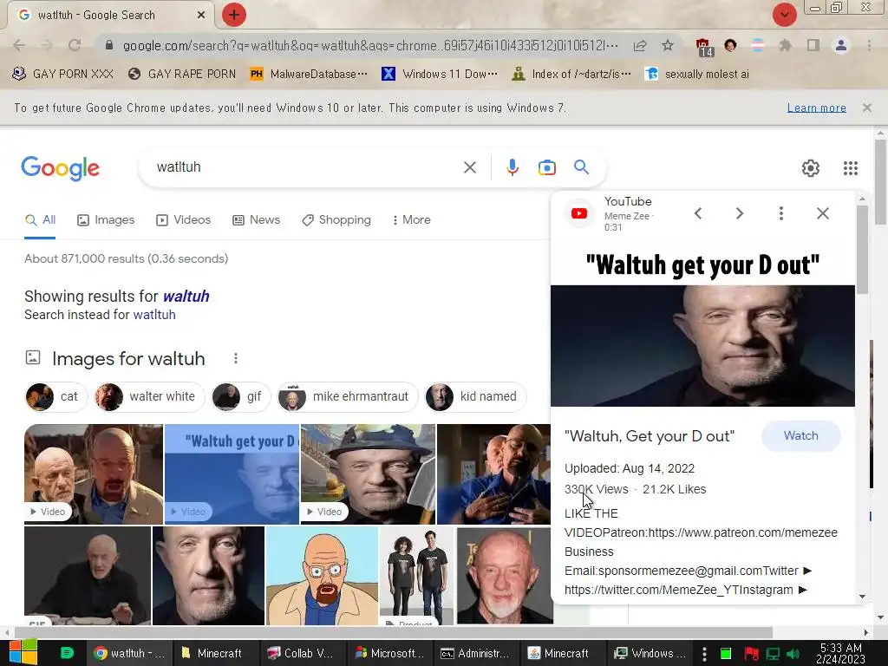Viewport: 888px width, 666px height.
Task: Click Images for waltuh heading
Action: 128,358
